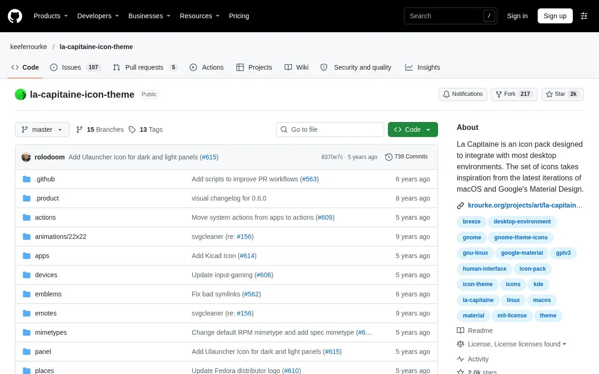Click the link icon beside the krourke.org URL
The image size is (599, 374).
pos(460,205)
